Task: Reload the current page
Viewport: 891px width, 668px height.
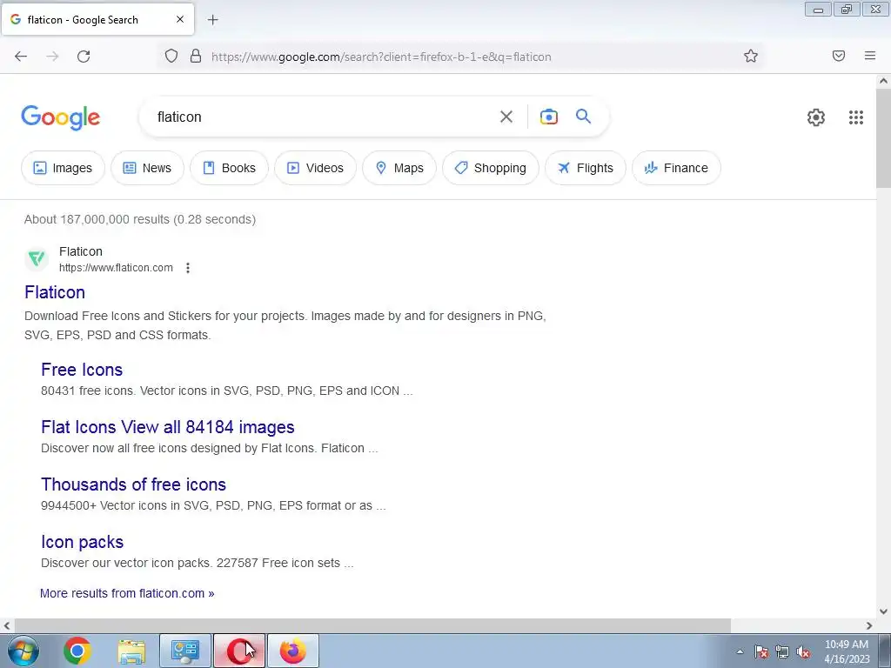Action: point(84,57)
